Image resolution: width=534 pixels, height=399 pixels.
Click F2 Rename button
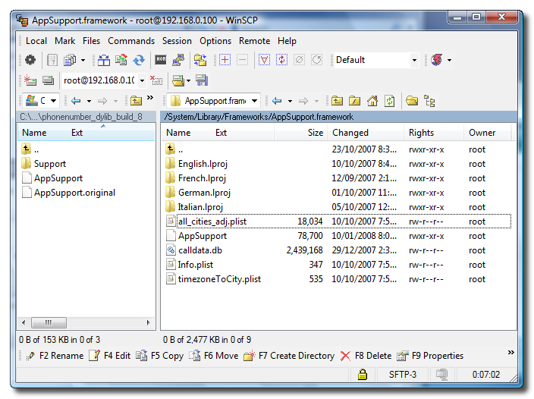[x=55, y=356]
